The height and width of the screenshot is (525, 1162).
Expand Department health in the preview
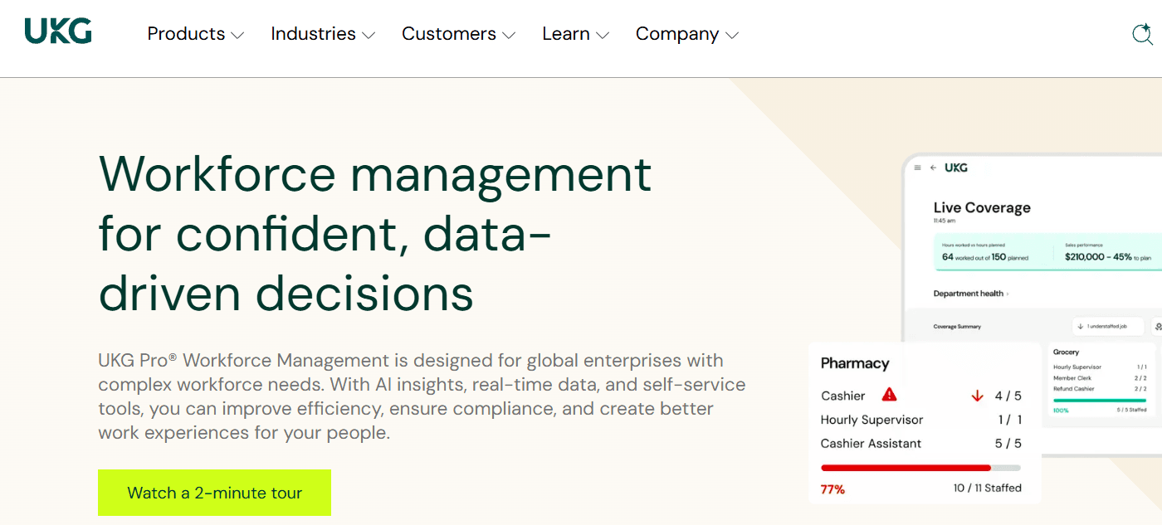(x=970, y=294)
